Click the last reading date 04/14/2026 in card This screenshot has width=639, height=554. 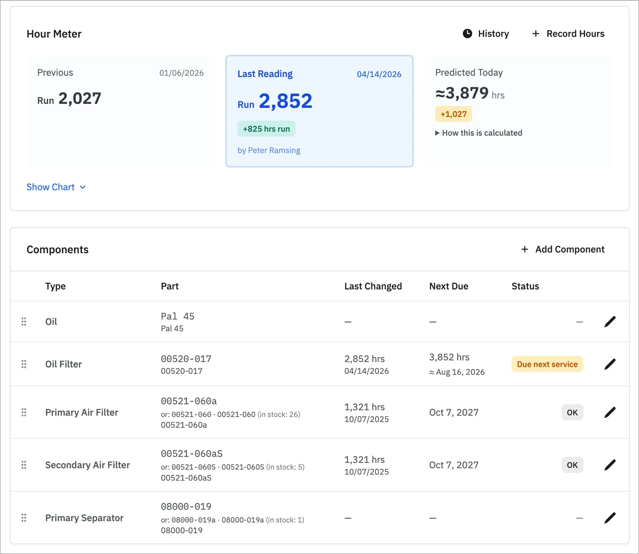379,74
